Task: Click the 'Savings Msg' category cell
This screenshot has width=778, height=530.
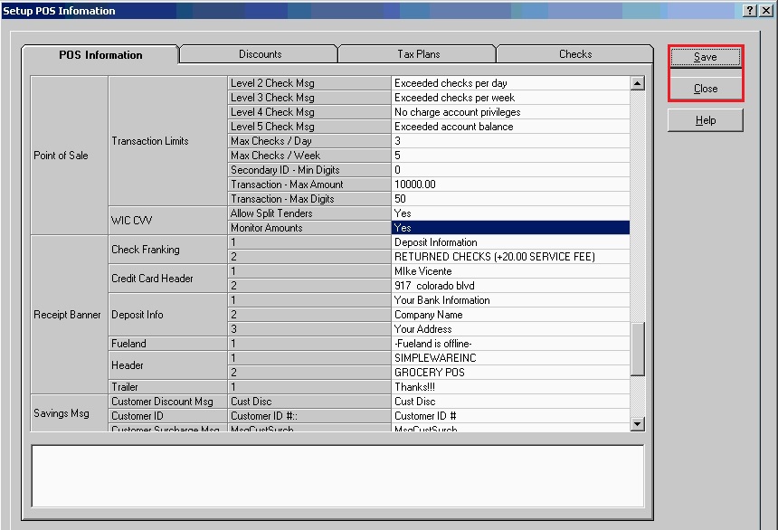Action: (x=70, y=413)
